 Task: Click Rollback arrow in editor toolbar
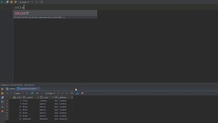pos(36,2)
